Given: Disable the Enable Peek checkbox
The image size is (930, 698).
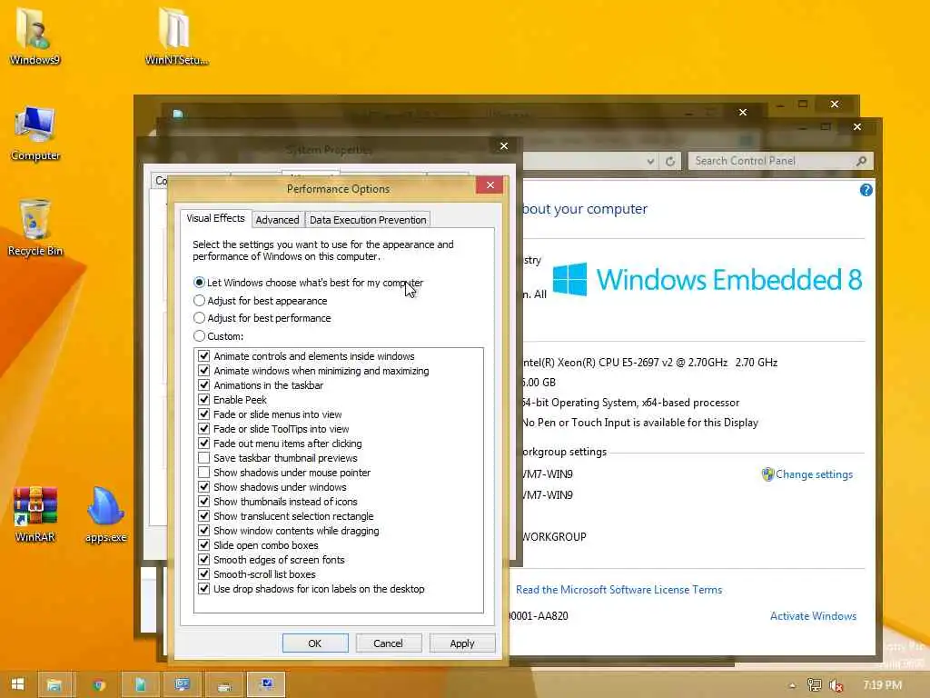Looking at the screenshot, I should pyautogui.click(x=204, y=400).
